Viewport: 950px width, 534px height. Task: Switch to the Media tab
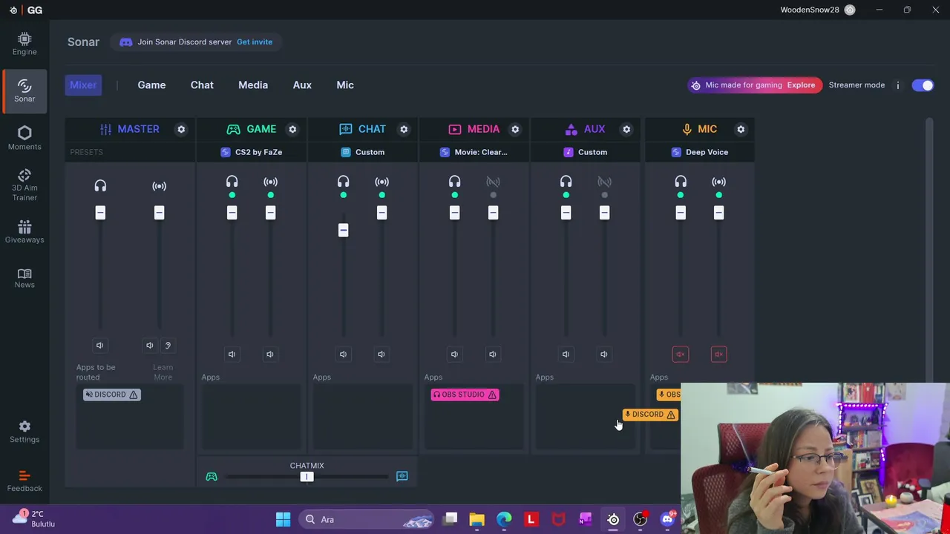253,85
